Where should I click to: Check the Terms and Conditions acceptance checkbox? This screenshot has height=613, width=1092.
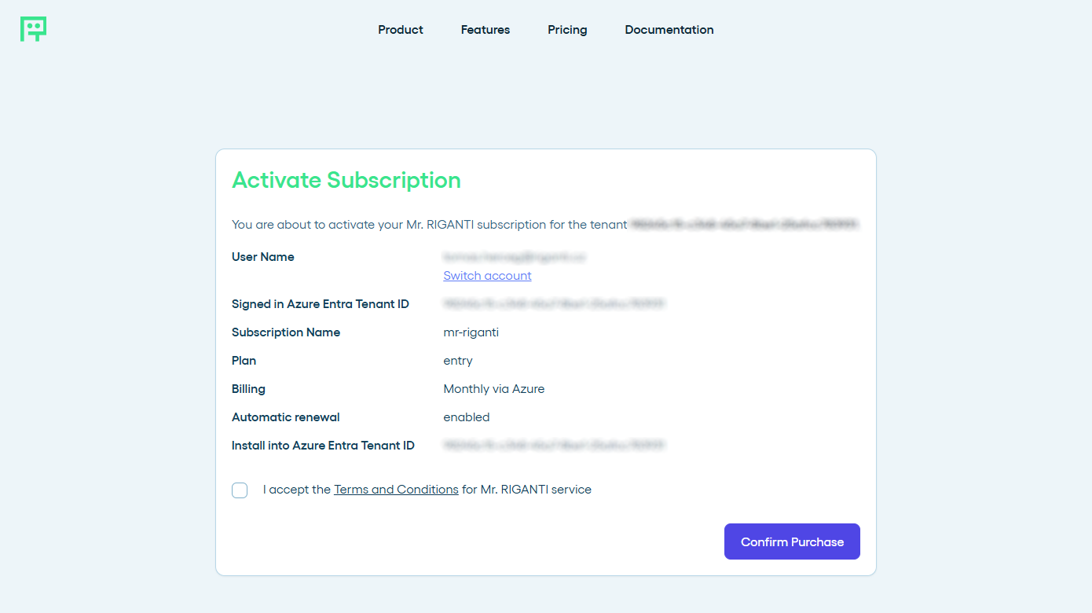[x=240, y=490]
